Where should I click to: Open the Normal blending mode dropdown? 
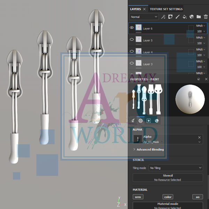[144, 17]
